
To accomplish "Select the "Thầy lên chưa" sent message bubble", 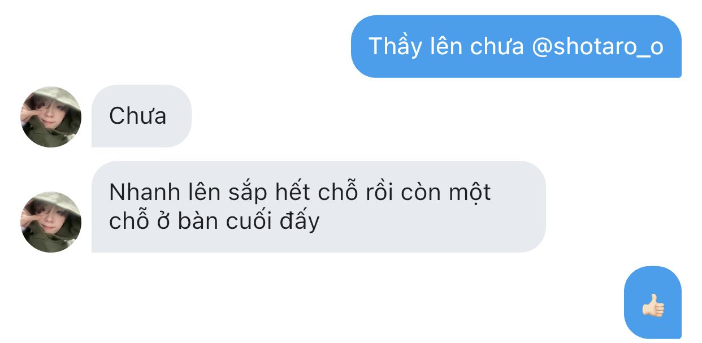I will [516, 46].
